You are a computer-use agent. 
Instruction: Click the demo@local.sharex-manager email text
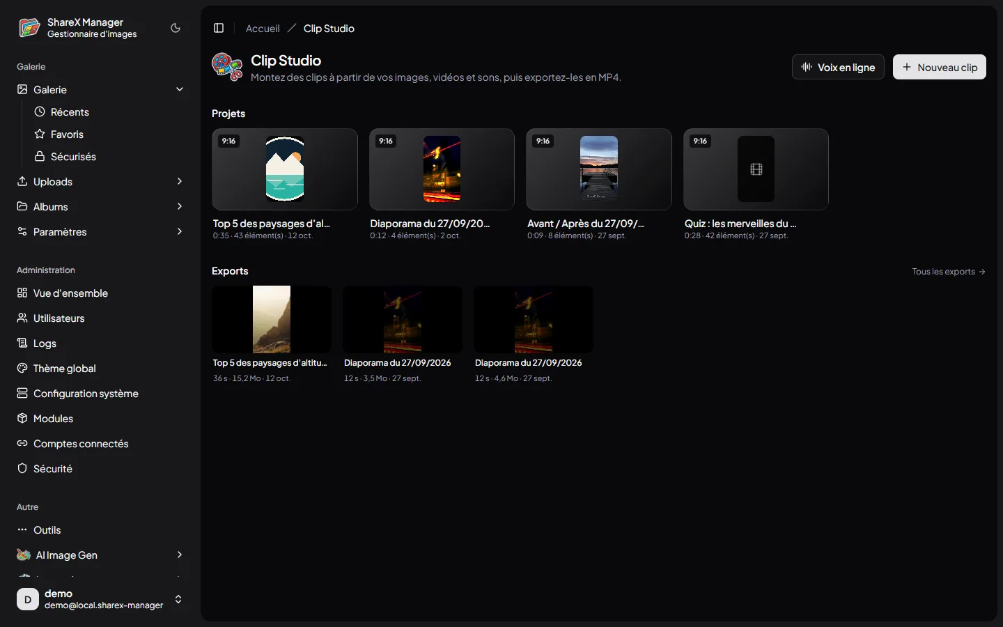(x=104, y=605)
